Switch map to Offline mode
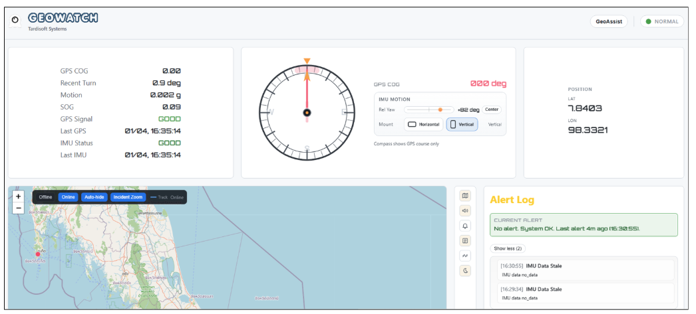This screenshot has width=696, height=314. coord(45,197)
